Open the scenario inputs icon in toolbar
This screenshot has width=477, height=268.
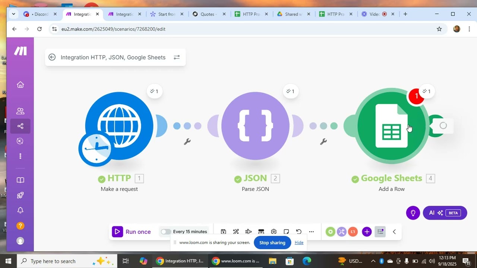coord(261,232)
